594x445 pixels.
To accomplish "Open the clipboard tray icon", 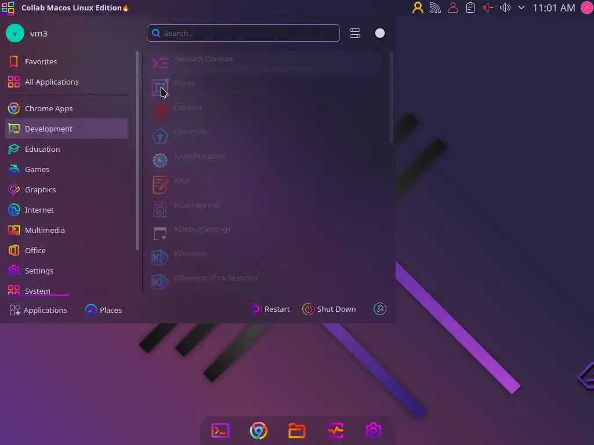I will tap(470, 8).
